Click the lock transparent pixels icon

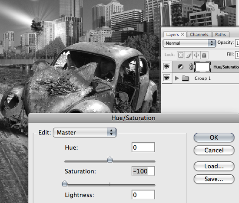[181, 55]
